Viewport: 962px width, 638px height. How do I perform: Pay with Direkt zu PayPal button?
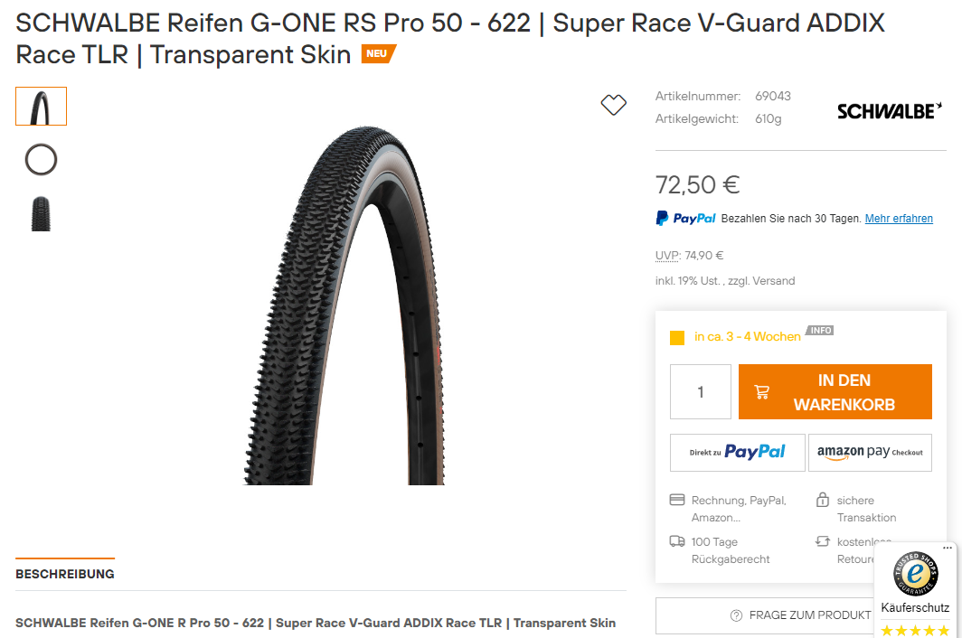click(738, 453)
